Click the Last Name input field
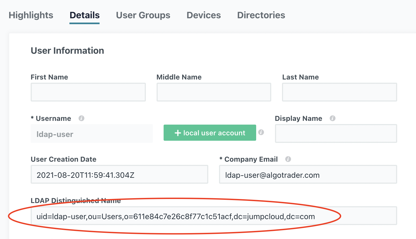The width and height of the screenshot is (416, 239). tap(340, 92)
